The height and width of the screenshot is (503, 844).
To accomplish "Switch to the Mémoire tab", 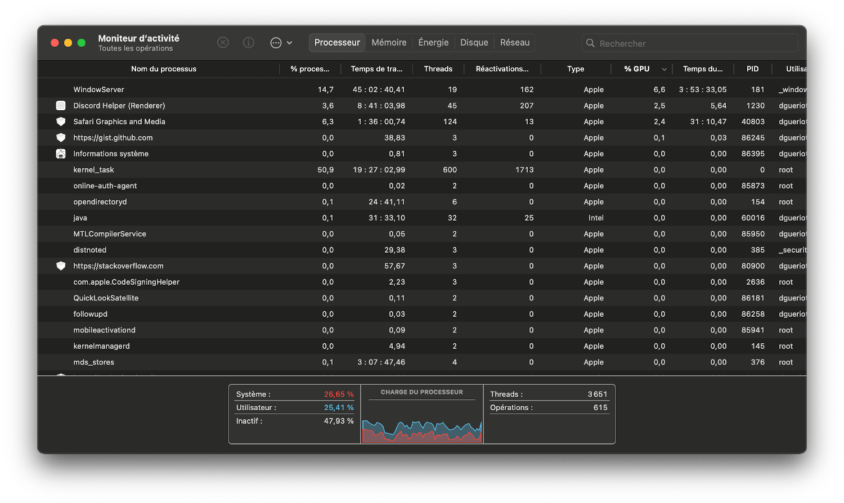I will click(x=389, y=43).
